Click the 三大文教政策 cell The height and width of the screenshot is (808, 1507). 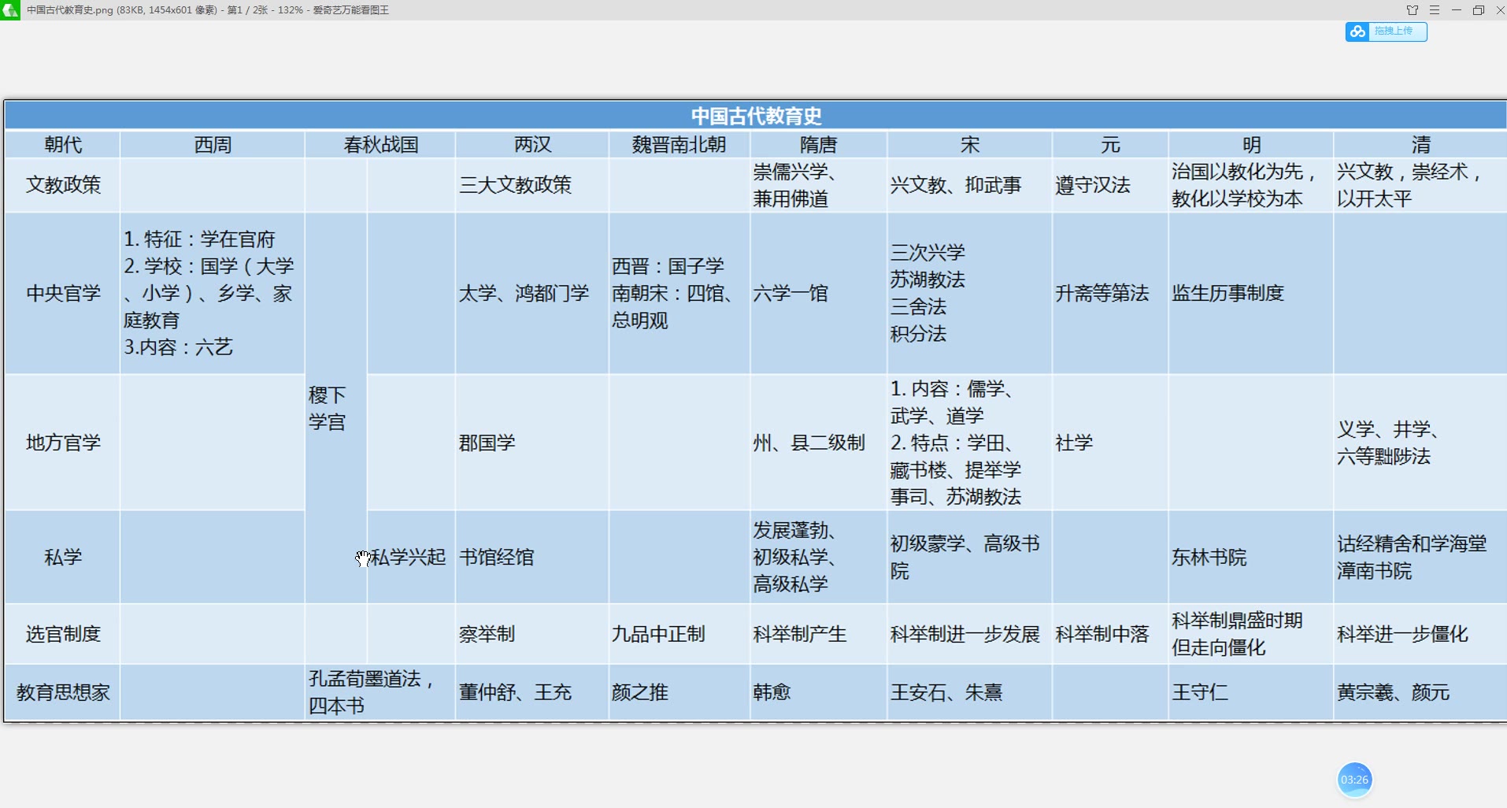[532, 185]
